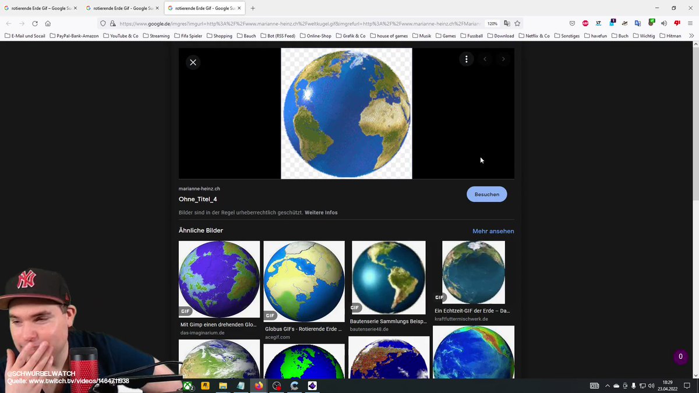Image resolution: width=699 pixels, height=393 pixels.
Task: Go to previous image with left chevron
Action: click(485, 59)
